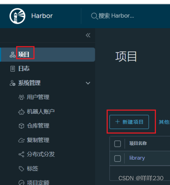Collapse the 系统管理 chevron arrow

88,83
